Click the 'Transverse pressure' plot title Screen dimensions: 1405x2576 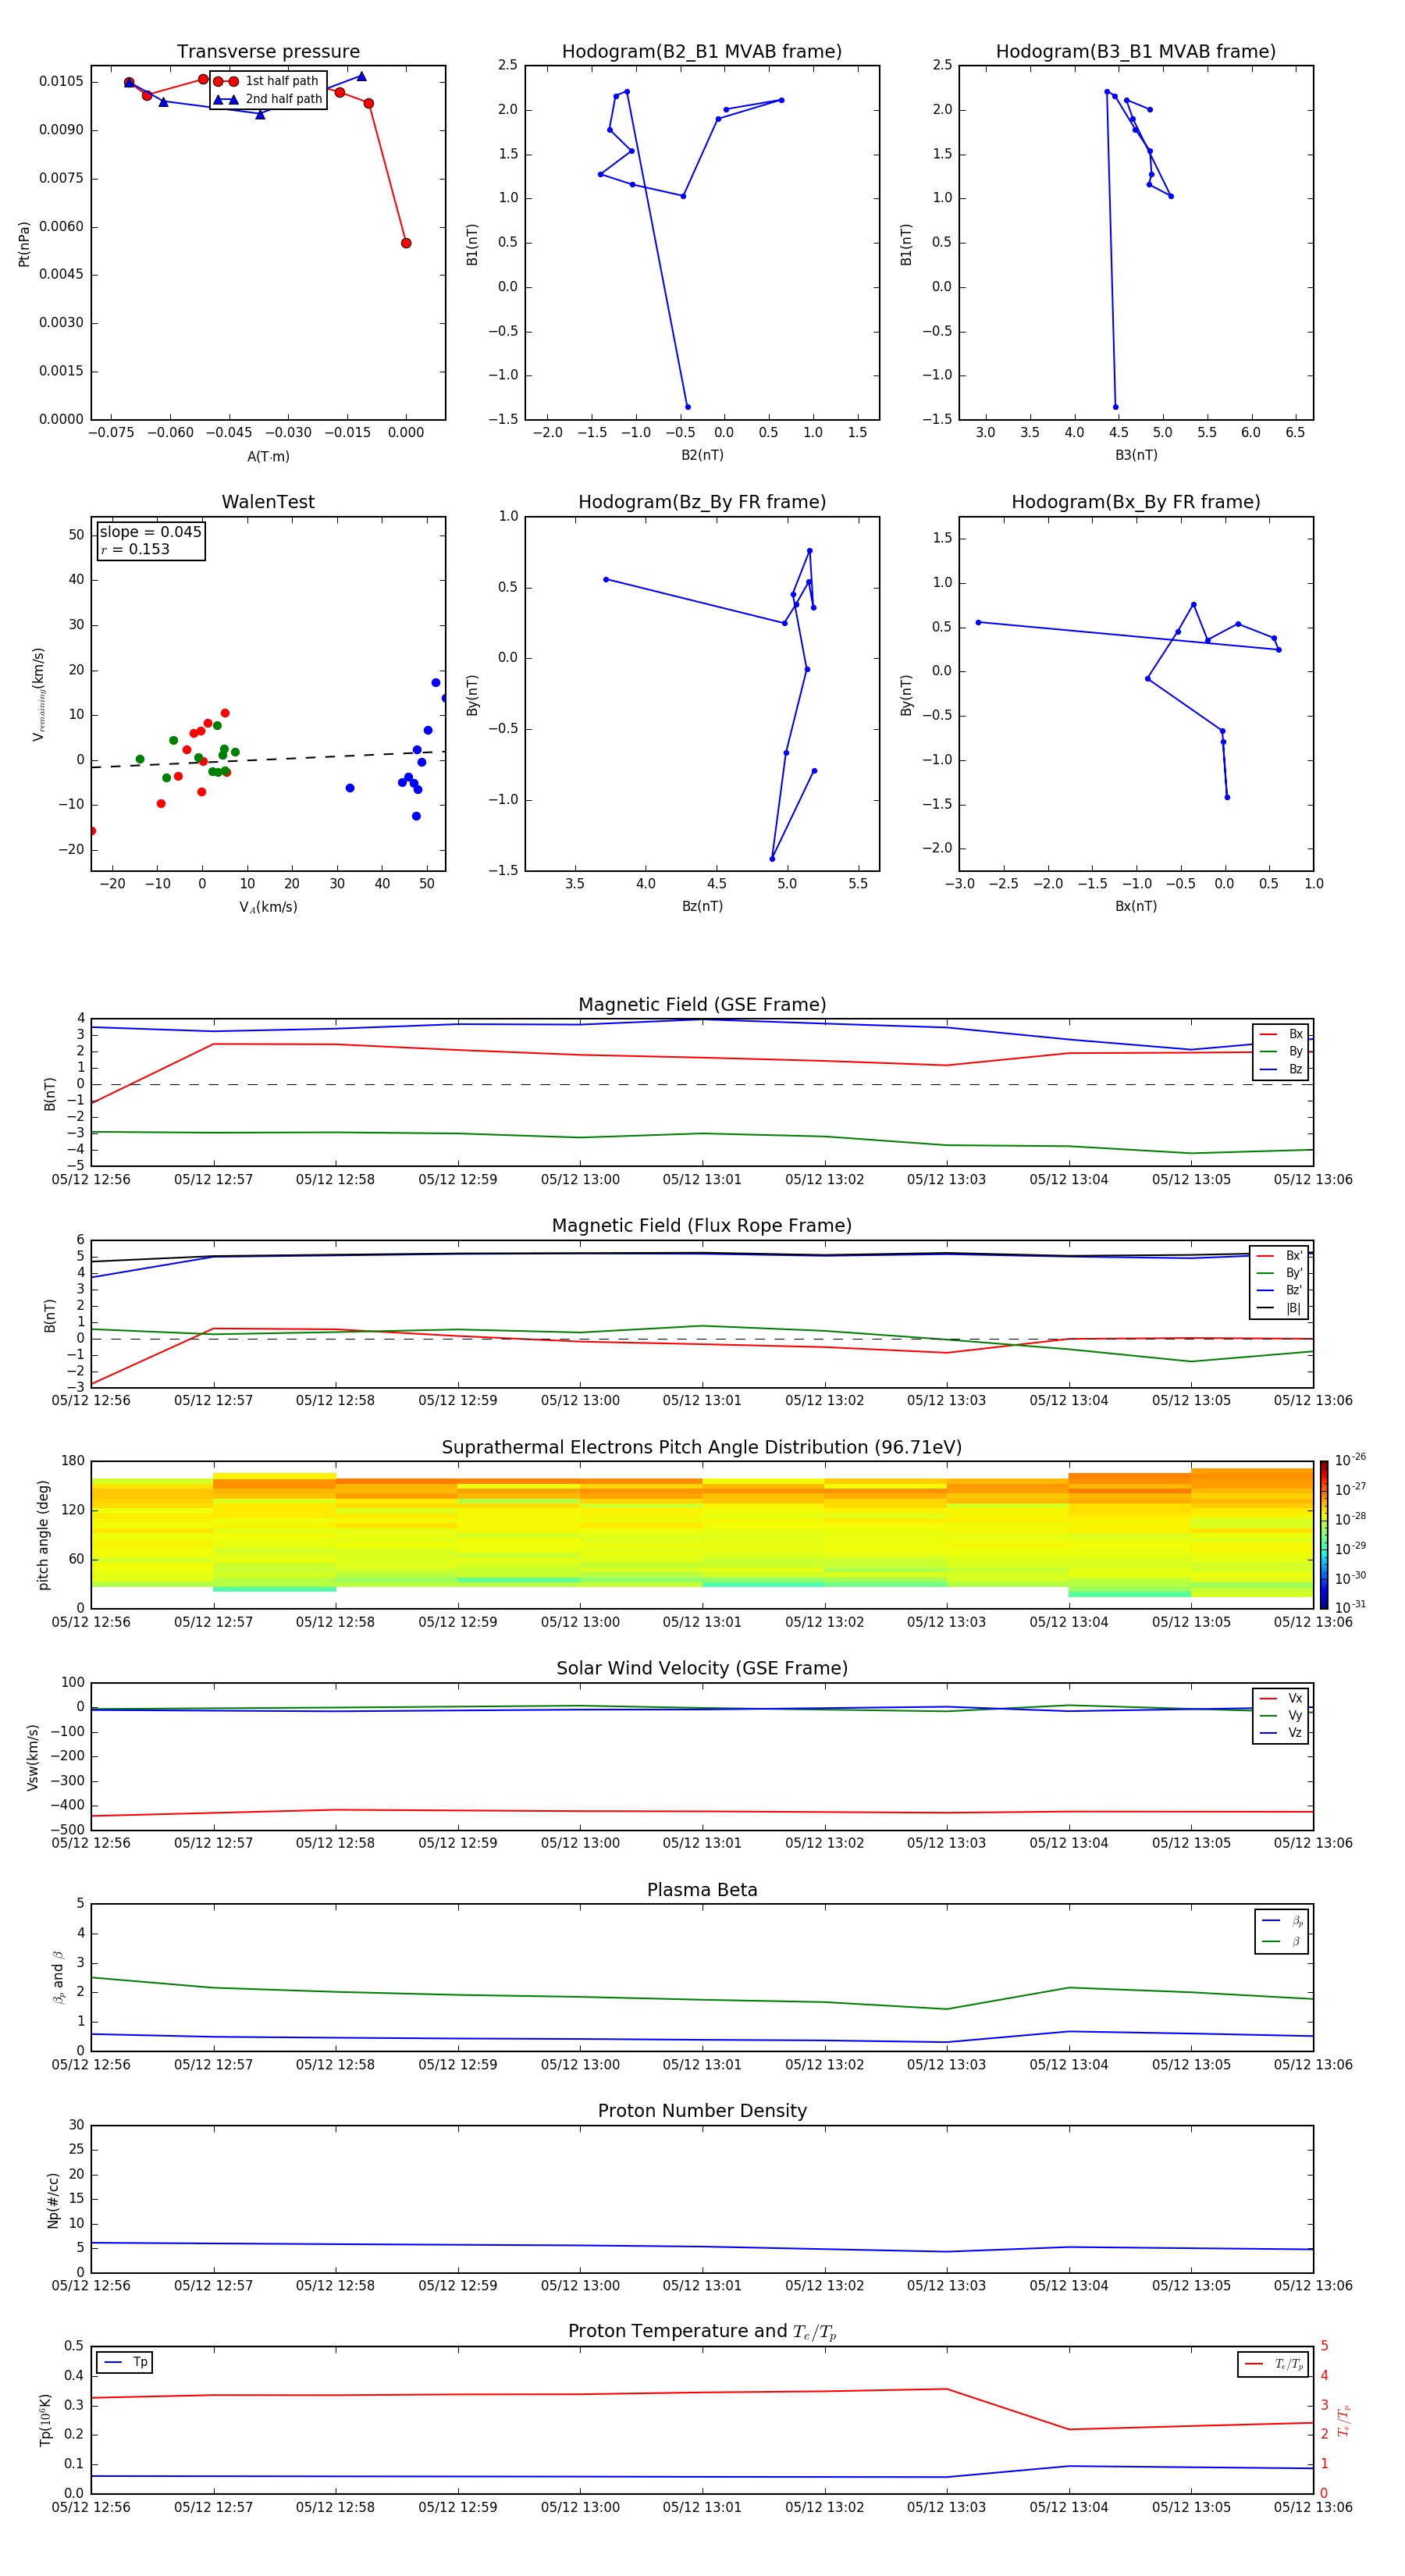coord(268,51)
